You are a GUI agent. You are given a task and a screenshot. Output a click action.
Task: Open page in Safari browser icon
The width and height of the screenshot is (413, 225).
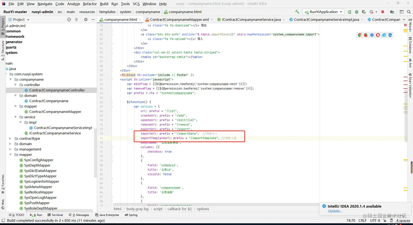coord(372,35)
